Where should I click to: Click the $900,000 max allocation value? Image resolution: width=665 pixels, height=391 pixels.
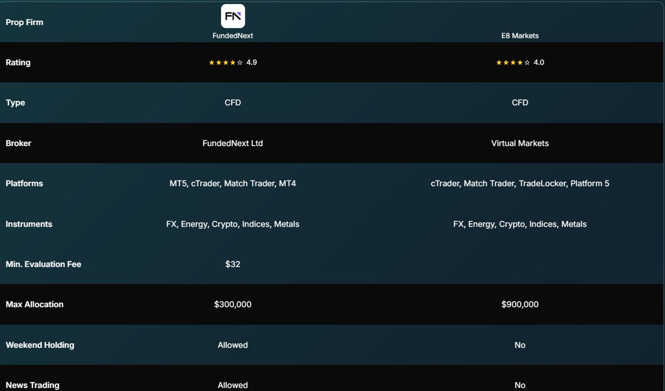[x=520, y=304]
